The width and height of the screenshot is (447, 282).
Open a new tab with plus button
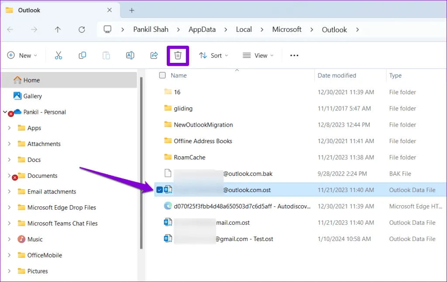pyautogui.click(x=131, y=10)
